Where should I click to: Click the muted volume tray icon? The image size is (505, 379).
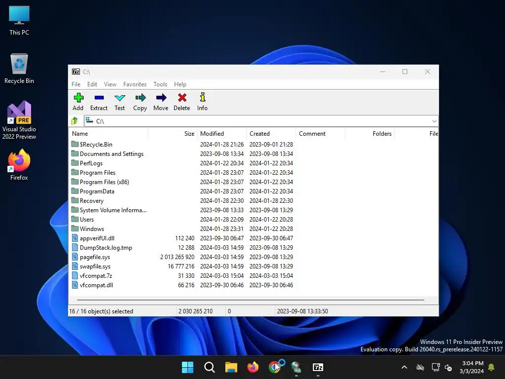[x=448, y=367]
